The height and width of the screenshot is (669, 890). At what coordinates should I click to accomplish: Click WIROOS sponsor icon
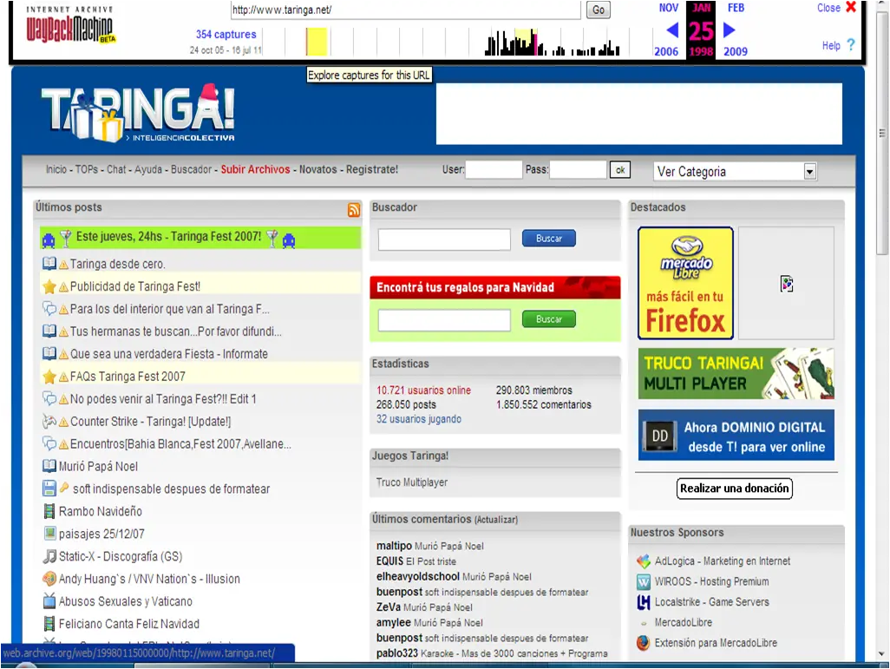643,581
